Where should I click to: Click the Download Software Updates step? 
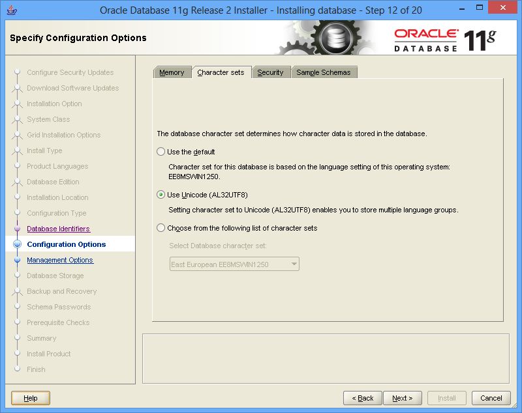tap(73, 88)
